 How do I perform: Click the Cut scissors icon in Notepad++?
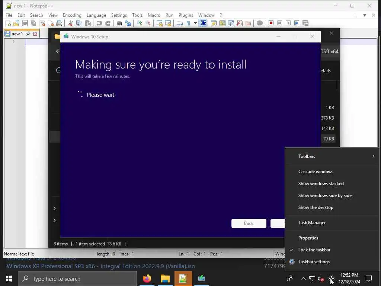71,23
